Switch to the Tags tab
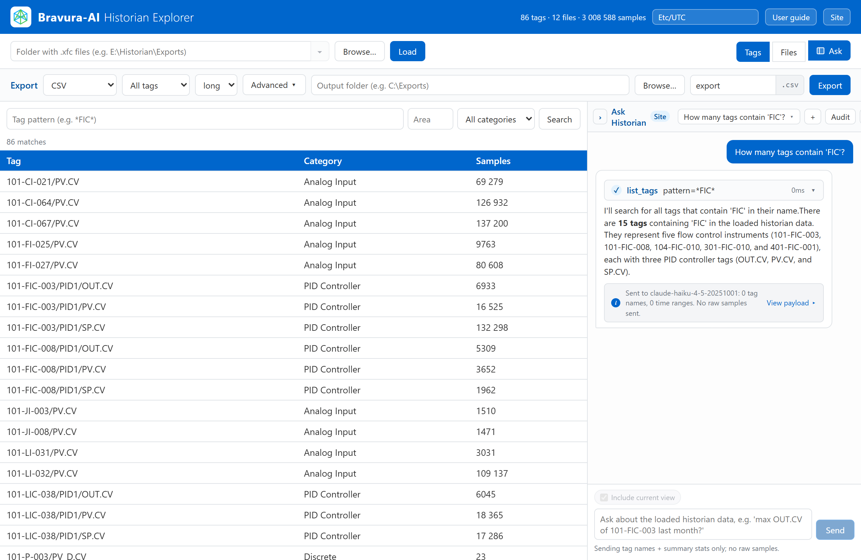Image resolution: width=861 pixels, height=560 pixels. 752,52
